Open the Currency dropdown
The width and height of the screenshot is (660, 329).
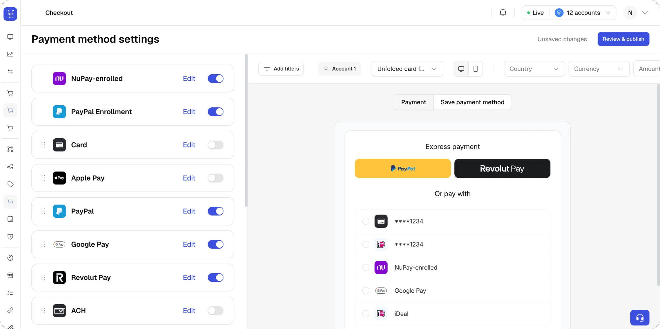(x=599, y=69)
